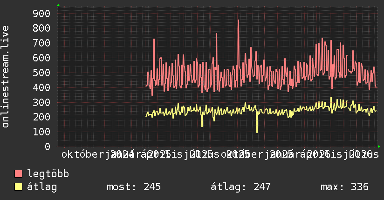Viewport: 384px width, 200px height.
Task: Click the max: 336 statistic
Action: pos(344,187)
